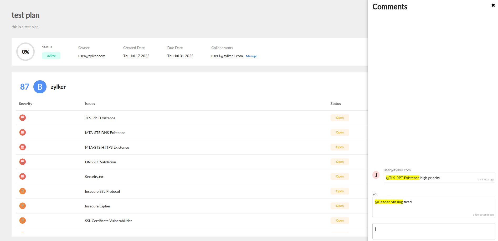Click the Open status of TLS-RPT Existence
Screen dimensions: 498x241
pos(340,118)
